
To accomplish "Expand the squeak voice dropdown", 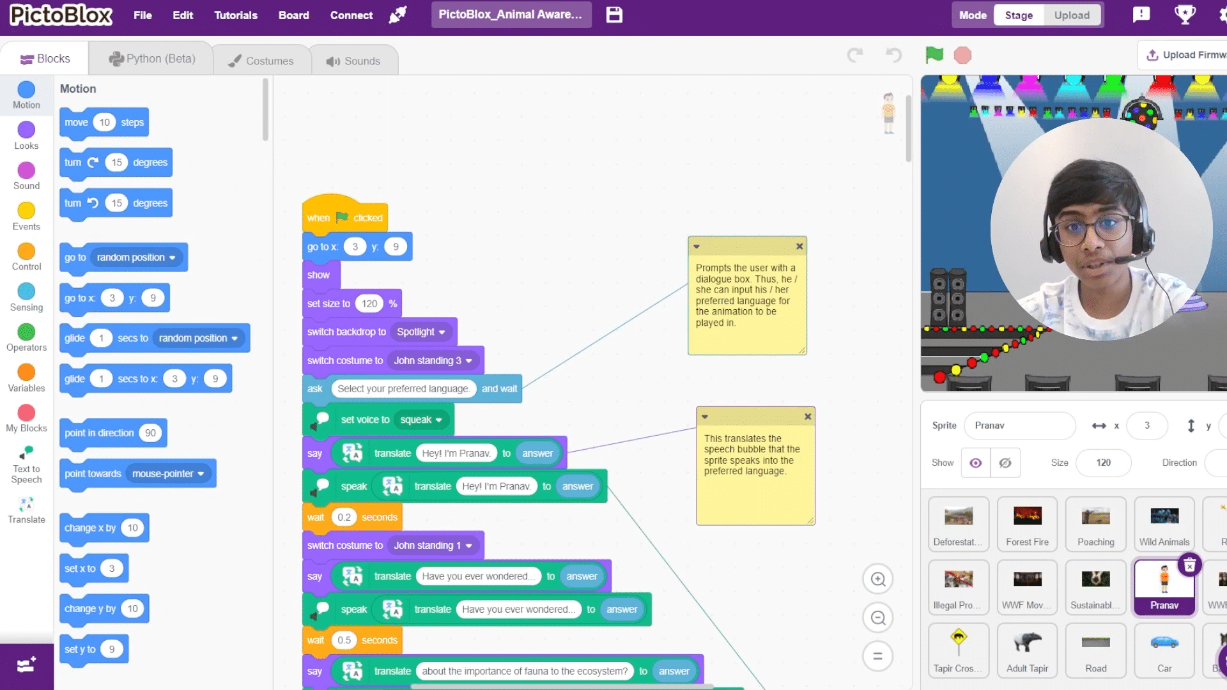I will point(421,420).
